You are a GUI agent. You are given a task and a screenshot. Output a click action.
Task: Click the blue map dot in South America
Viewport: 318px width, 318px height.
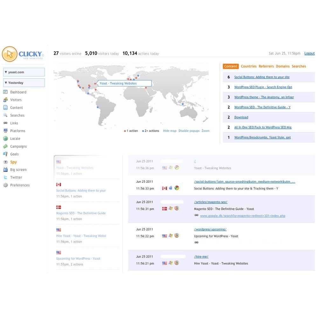(x=98, y=107)
